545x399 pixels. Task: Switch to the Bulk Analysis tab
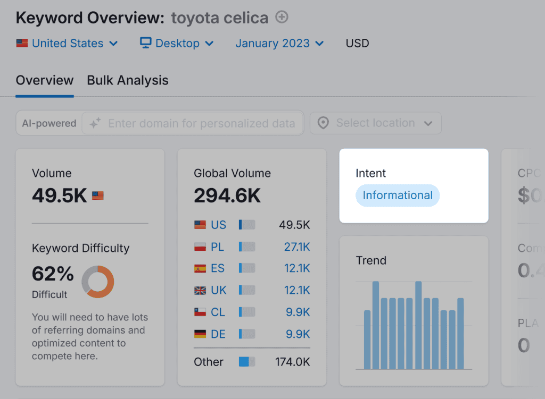click(128, 81)
